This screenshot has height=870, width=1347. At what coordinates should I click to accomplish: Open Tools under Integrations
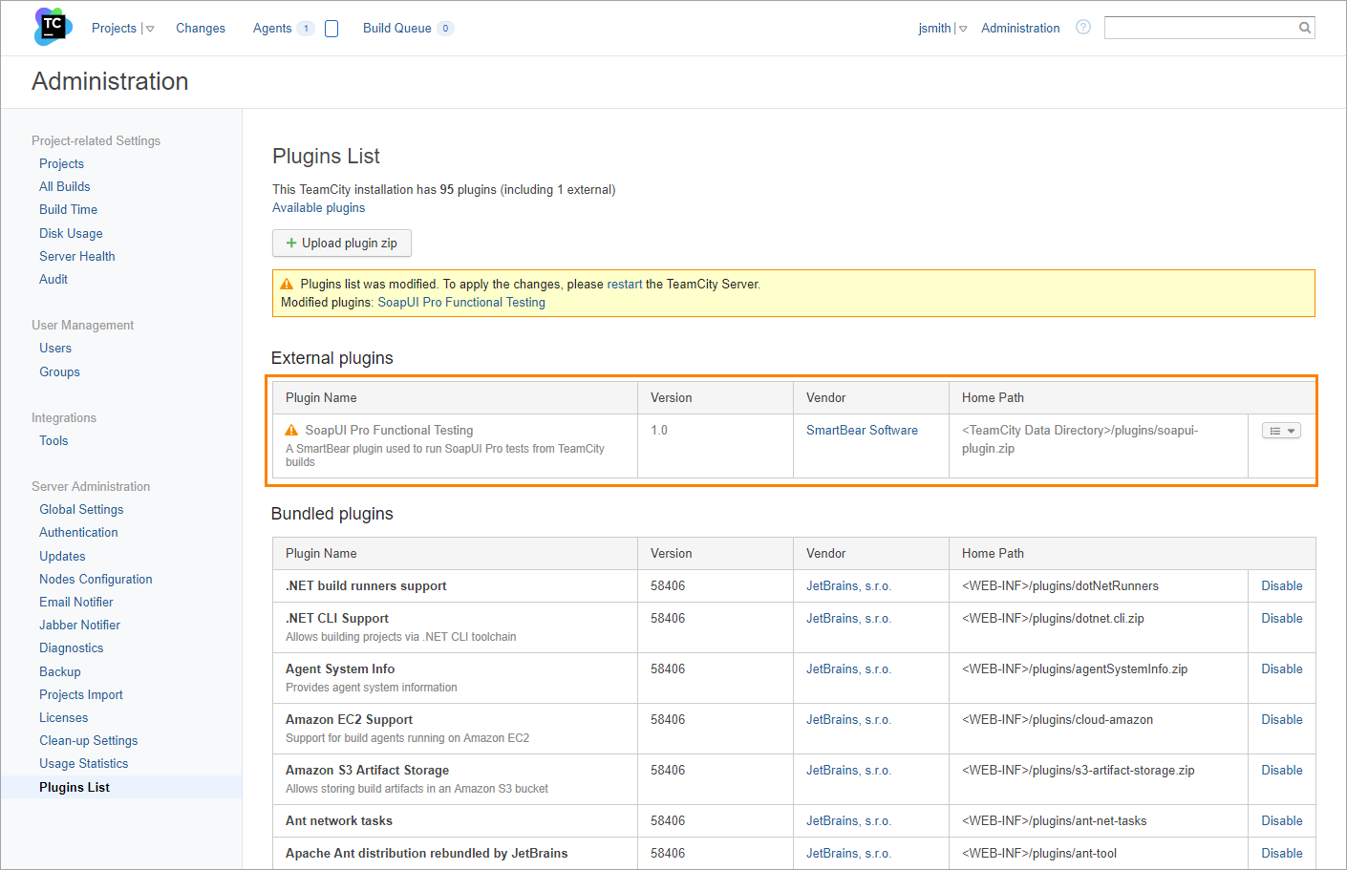coord(53,440)
